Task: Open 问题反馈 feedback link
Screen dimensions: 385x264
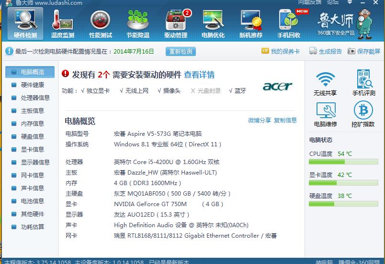Action: (x=310, y=2)
